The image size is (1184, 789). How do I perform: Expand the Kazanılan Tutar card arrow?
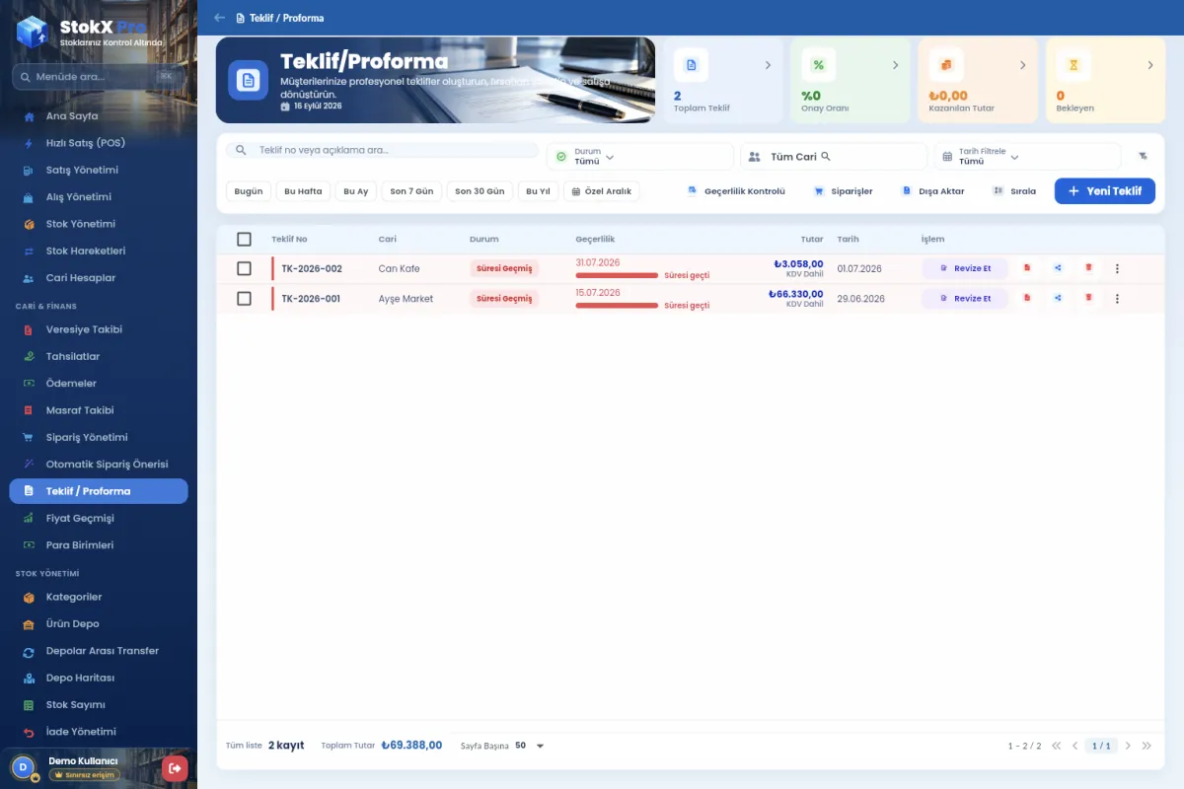(1022, 65)
